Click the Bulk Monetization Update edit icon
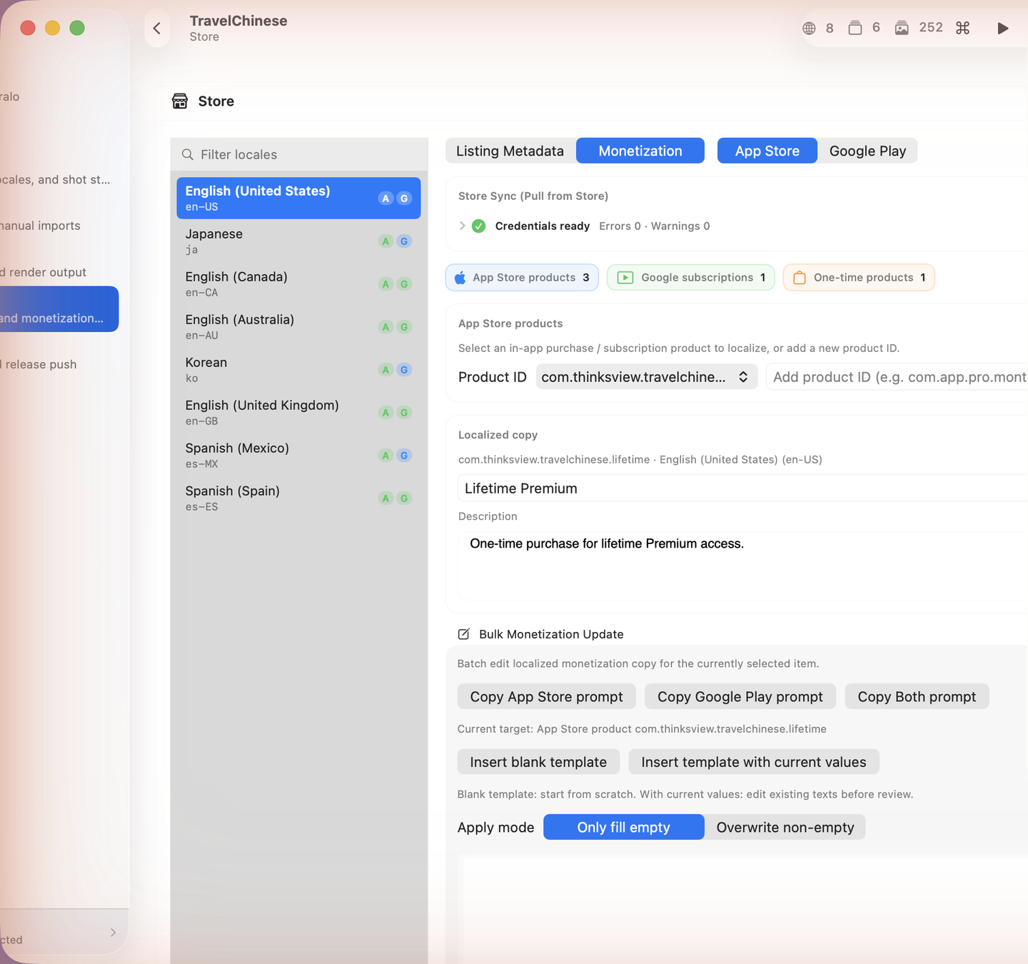The width and height of the screenshot is (1028, 964). (x=464, y=634)
